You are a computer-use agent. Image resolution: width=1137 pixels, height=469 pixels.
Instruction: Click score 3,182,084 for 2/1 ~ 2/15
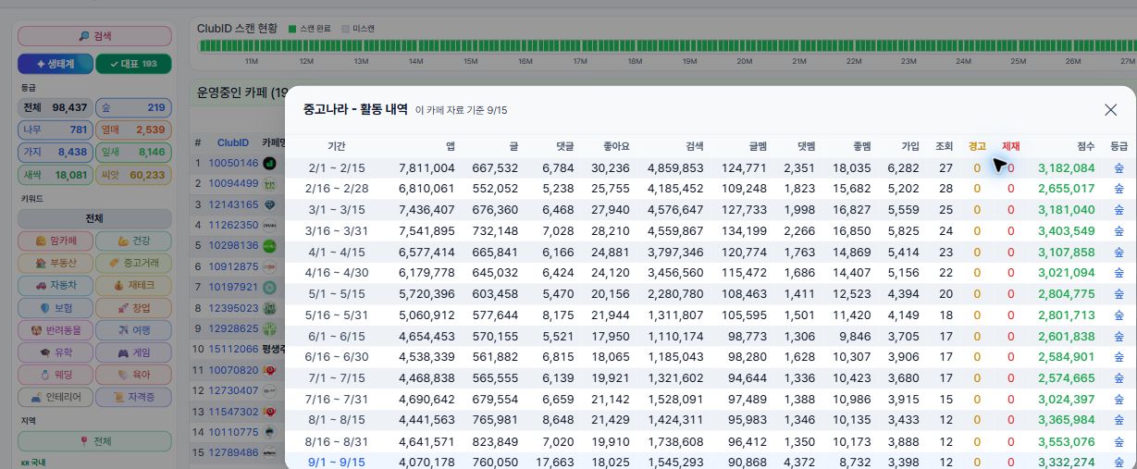click(x=1067, y=168)
